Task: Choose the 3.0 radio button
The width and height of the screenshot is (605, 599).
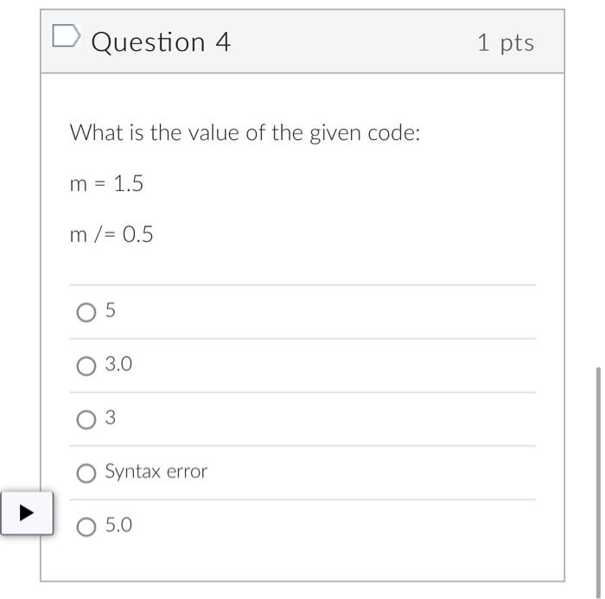Action: (86, 366)
